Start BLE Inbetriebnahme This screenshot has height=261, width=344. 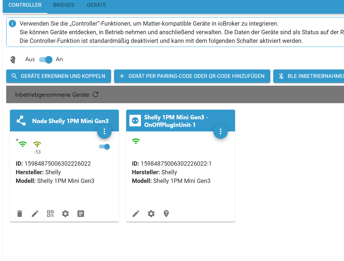pyautogui.click(x=309, y=76)
